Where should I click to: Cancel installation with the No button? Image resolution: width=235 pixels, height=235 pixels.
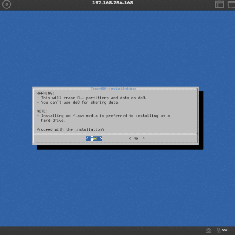coord(137,138)
